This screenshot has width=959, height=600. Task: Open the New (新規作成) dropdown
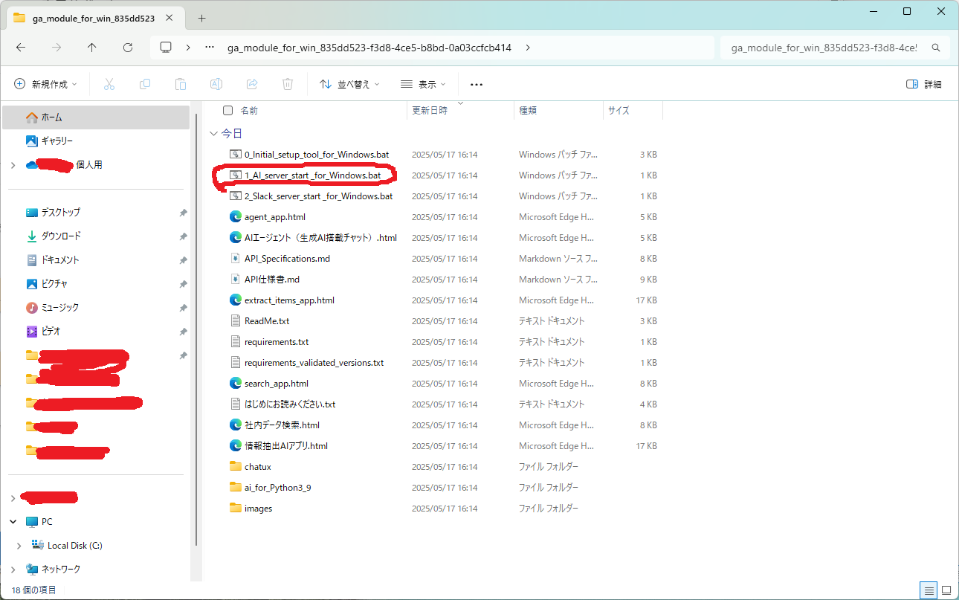pos(45,85)
